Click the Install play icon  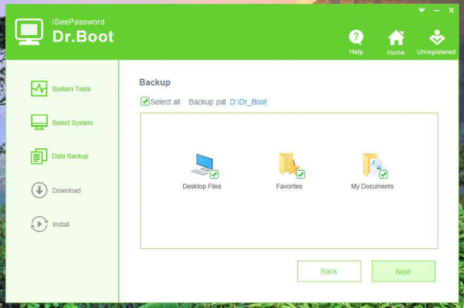pyautogui.click(x=39, y=224)
